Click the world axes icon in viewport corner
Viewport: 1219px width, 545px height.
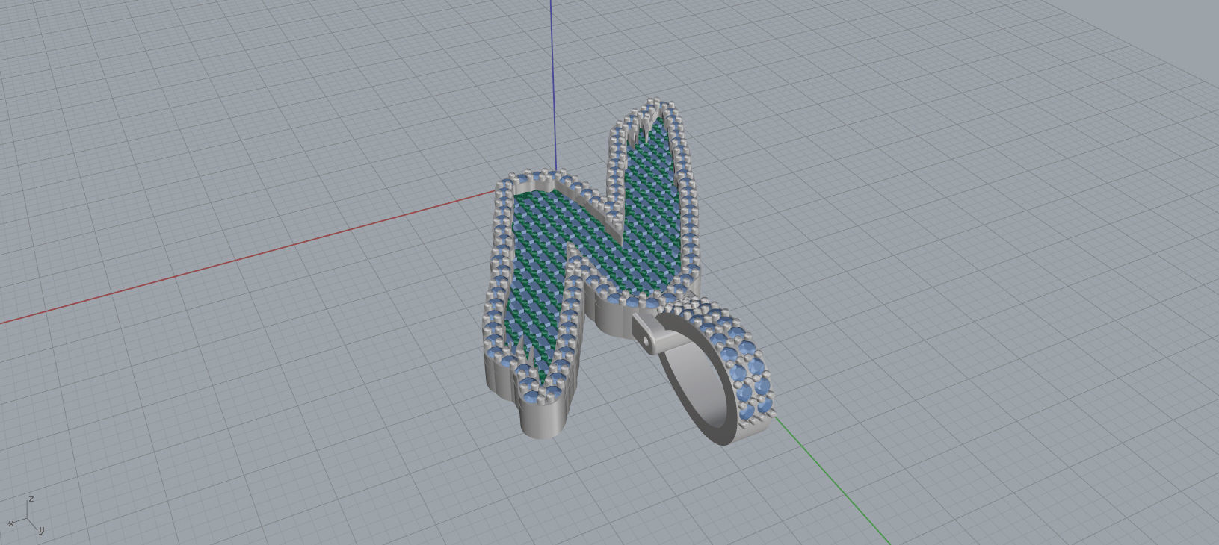tap(27, 515)
